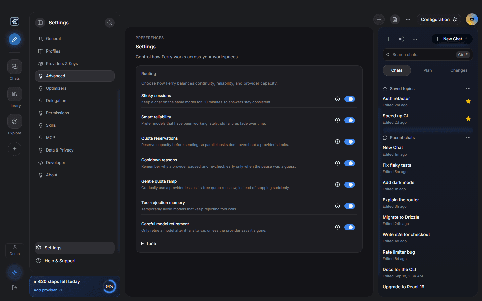Click the Ferry app logo icon
The height and width of the screenshot is (301, 482).
15,21
